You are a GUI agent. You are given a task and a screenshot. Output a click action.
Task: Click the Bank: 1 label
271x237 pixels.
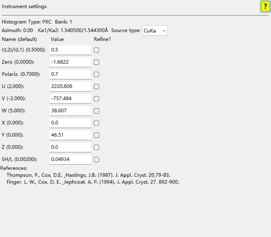coord(63,22)
